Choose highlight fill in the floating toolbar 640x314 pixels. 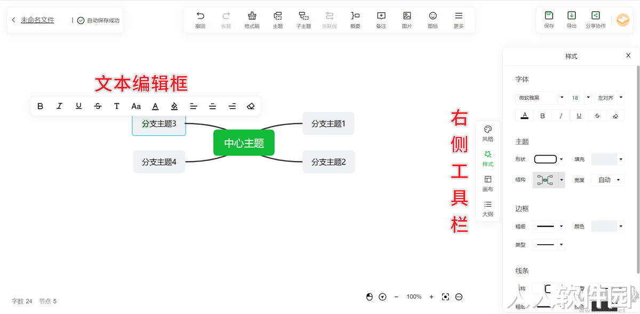pyautogui.click(x=174, y=106)
